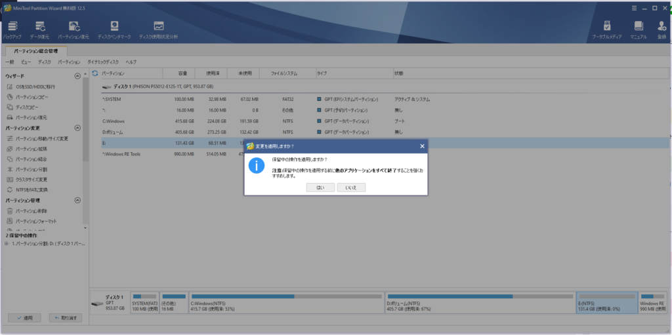Viewport: 672px width, 335px height.
Task: Choose パーティション移動/サイズ変更 operation
Action: (37, 138)
